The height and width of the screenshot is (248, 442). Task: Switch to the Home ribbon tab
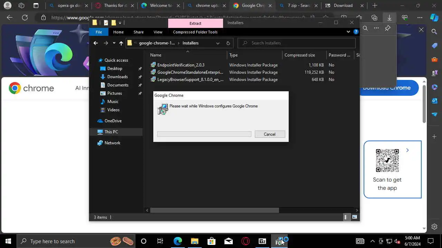[118, 32]
